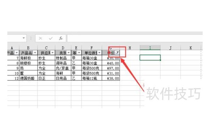Image resolution: width=210 pixels, height=140 pixels.
Task: Open the active filter button on the 单价 header
Action: [x=117, y=52]
